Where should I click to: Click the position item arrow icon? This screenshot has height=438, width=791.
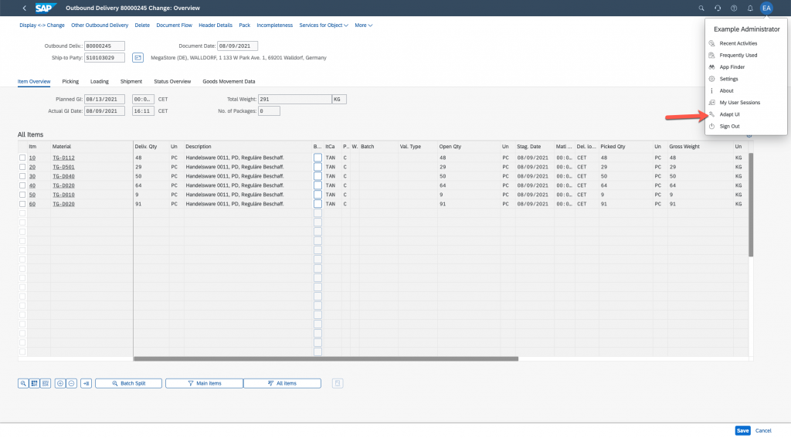(87, 383)
